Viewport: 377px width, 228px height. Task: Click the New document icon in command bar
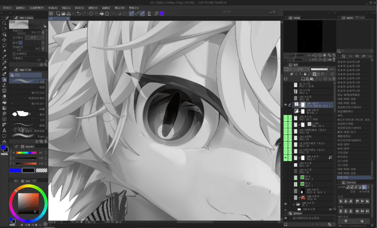(x=58, y=13)
